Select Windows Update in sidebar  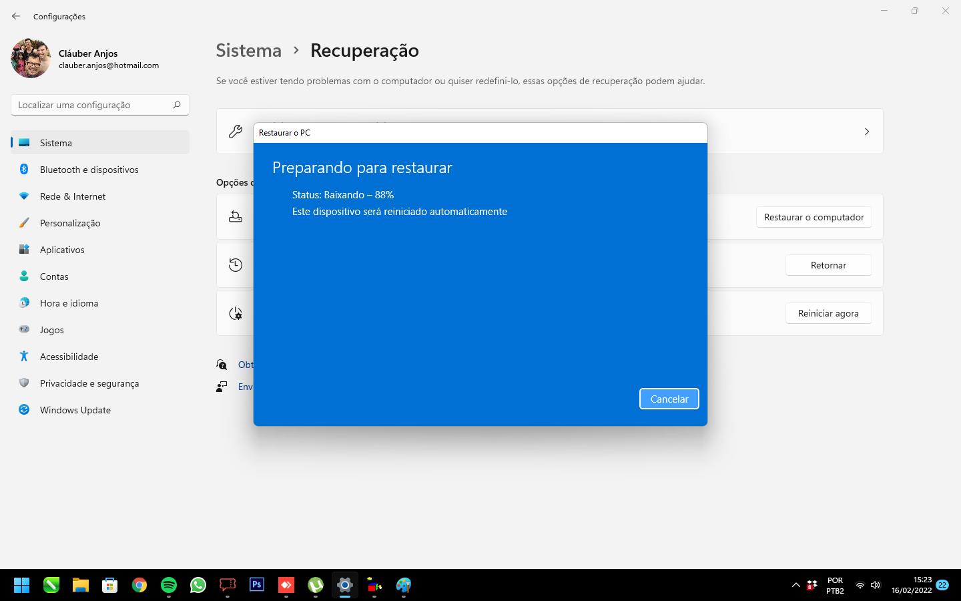click(x=75, y=410)
